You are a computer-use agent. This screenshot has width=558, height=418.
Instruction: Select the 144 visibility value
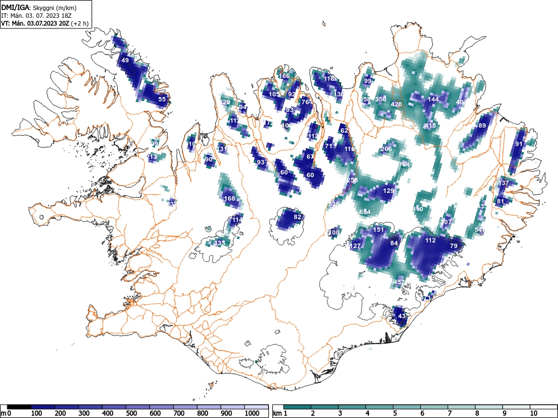click(x=433, y=99)
